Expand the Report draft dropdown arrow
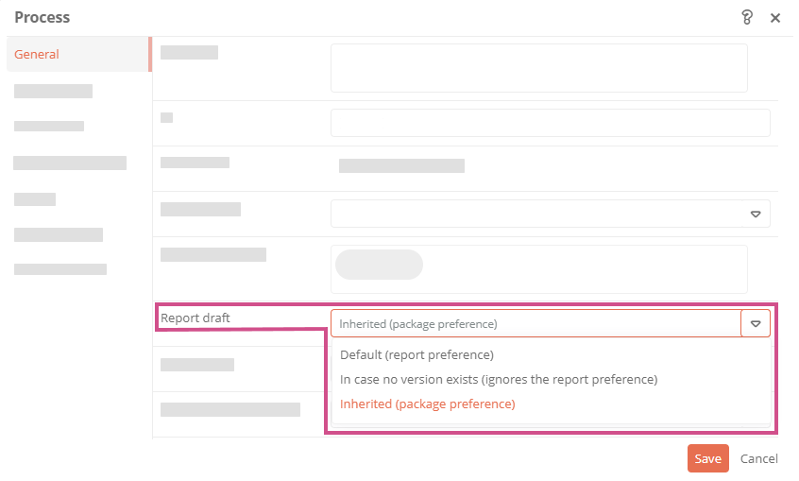This screenshot has height=481, width=799. (x=756, y=323)
